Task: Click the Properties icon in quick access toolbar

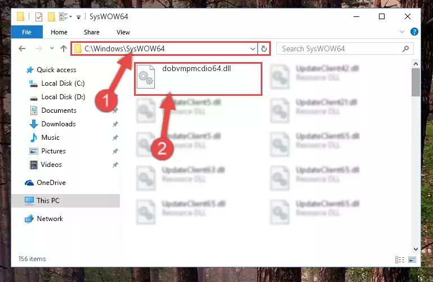Action: click(39, 17)
